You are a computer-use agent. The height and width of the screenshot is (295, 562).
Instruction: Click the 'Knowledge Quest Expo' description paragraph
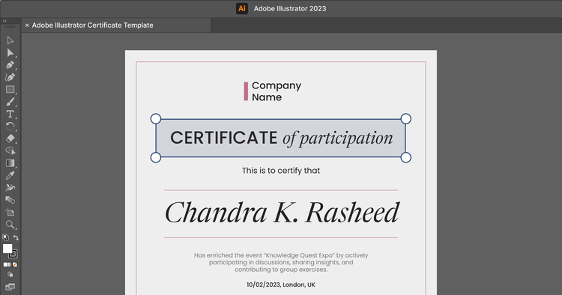click(281, 262)
